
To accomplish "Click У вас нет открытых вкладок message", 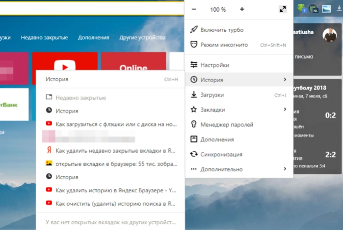I will pos(111,222).
